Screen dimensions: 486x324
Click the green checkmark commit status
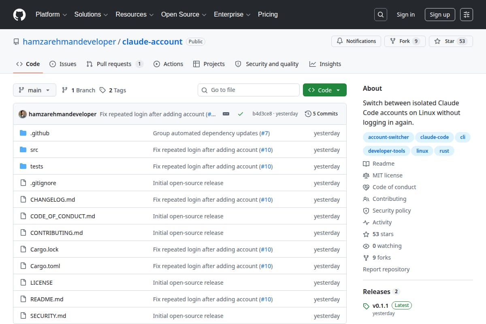[x=241, y=114]
